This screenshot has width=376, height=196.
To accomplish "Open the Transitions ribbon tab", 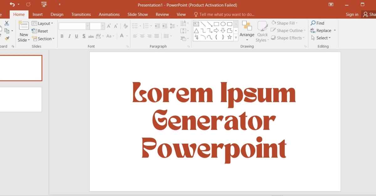I will click(81, 14).
